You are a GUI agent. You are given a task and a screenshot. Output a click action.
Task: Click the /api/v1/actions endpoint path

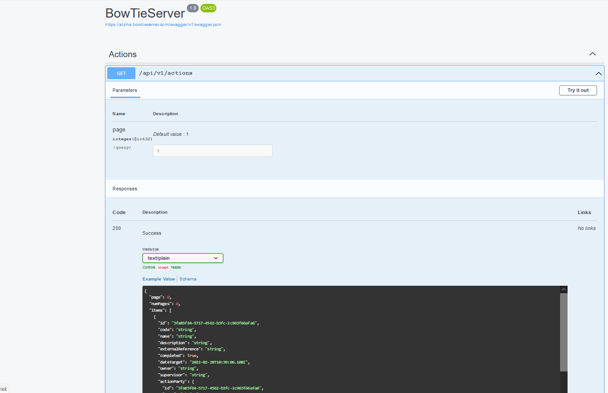166,73
